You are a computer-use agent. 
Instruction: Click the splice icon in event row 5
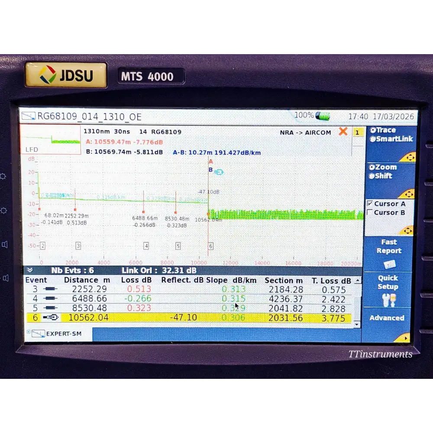pos(50,307)
